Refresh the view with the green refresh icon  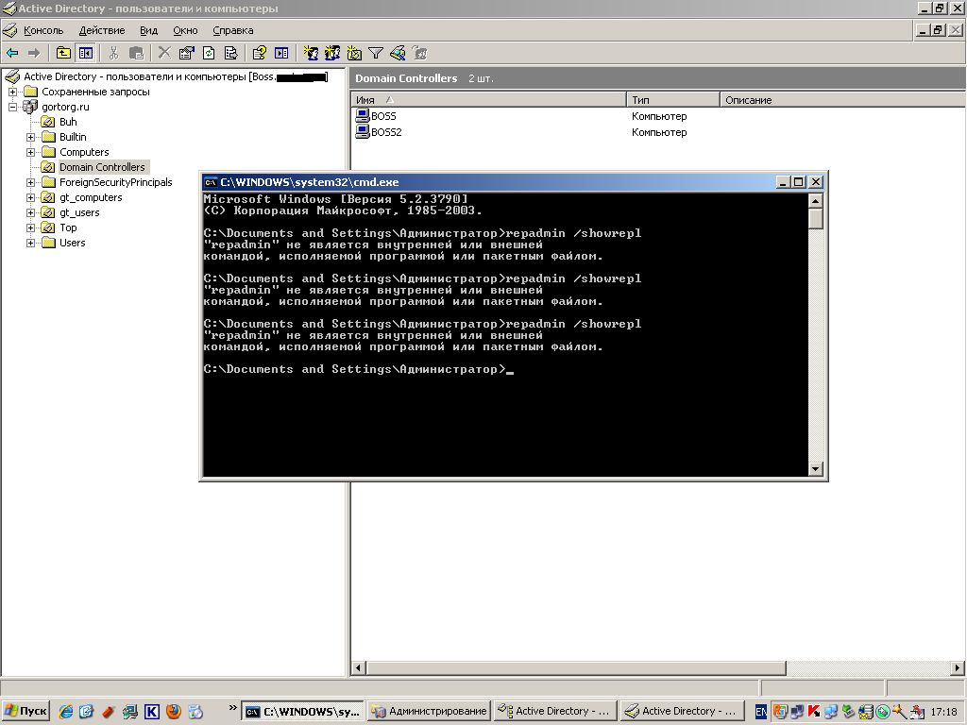click(209, 54)
